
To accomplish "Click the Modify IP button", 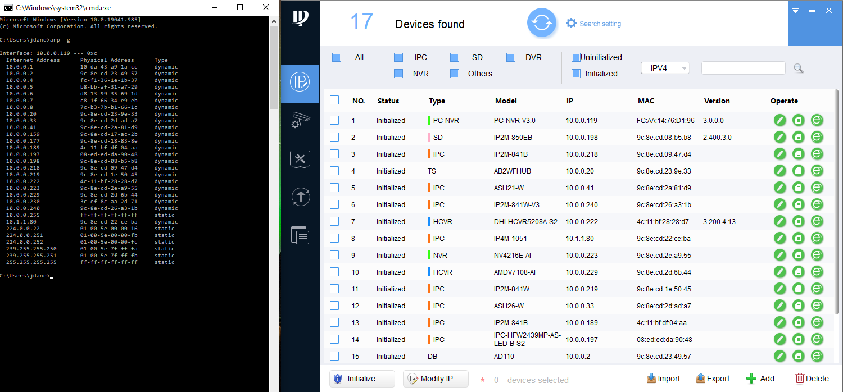I will coord(436,379).
